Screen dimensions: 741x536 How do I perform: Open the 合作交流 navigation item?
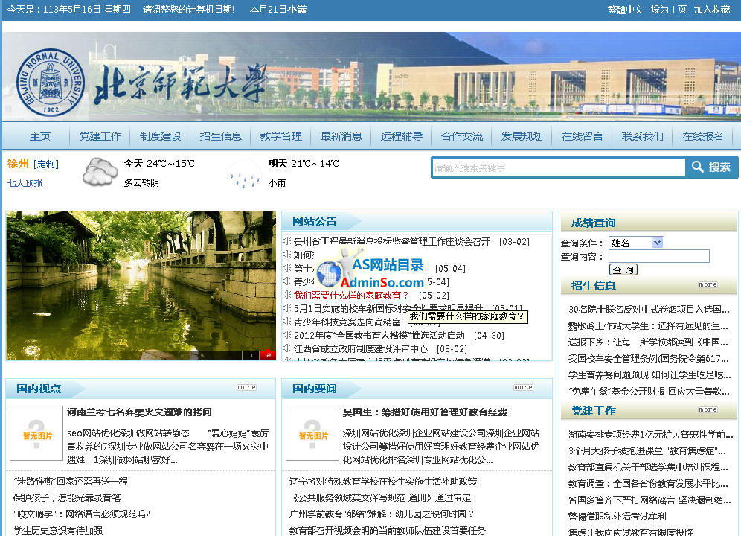tap(462, 136)
